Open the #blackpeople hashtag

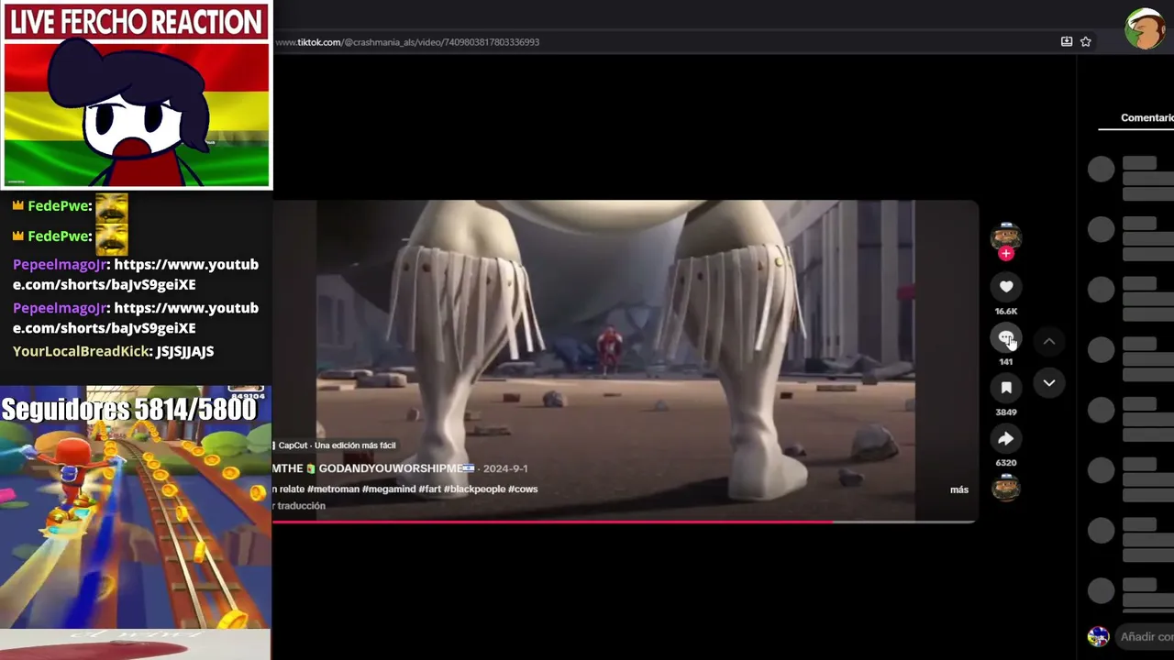[x=474, y=489]
